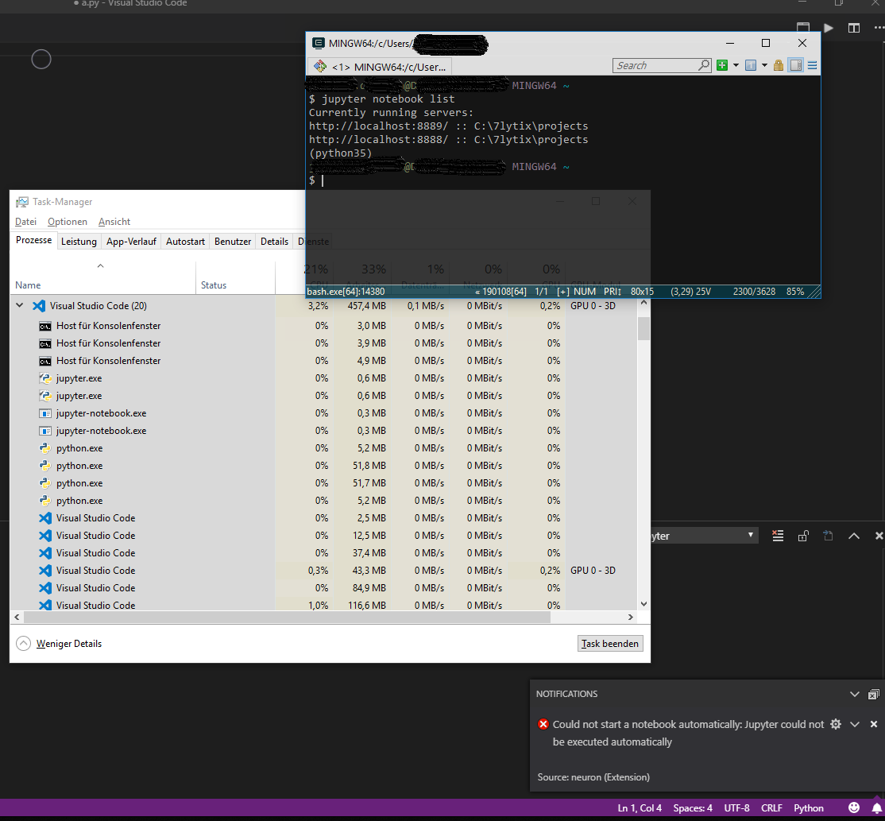This screenshot has height=821, width=885.
Task: Open the hamburger menu in the session window
Action: pos(812,65)
